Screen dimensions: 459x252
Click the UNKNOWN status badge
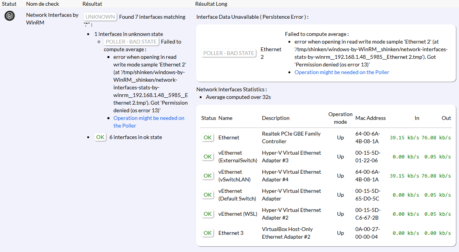tap(100, 17)
